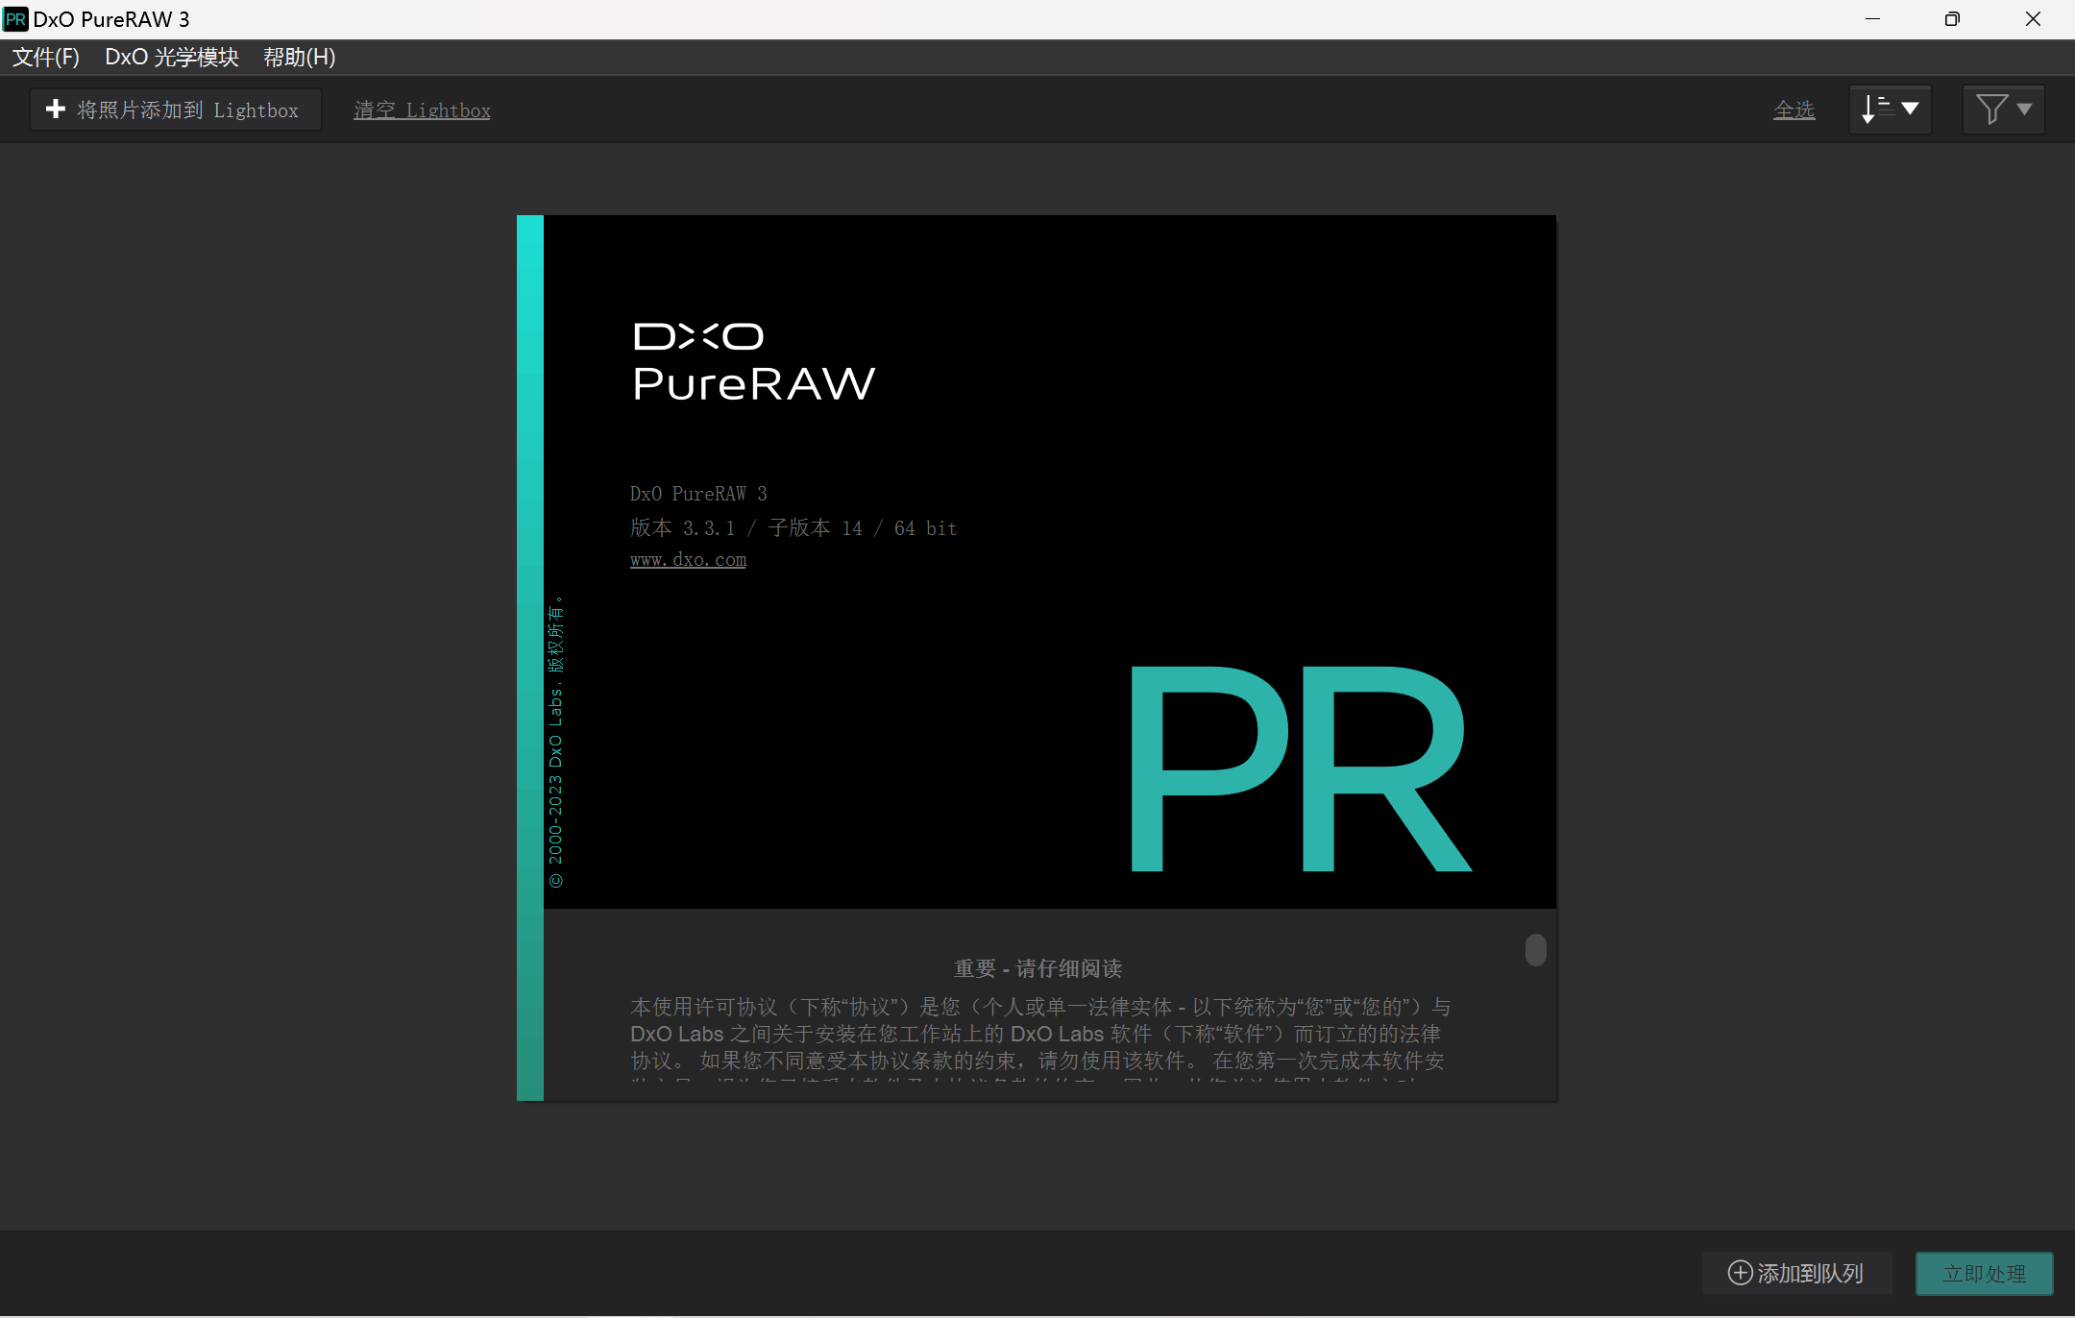The image size is (2075, 1318).
Task: Open the DxO 光学模块 menu
Action: click(x=172, y=58)
